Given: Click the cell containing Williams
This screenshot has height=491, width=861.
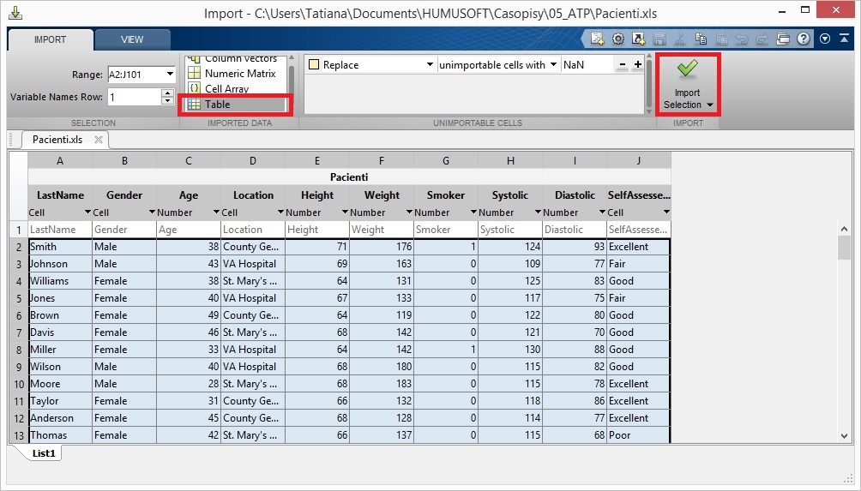Looking at the screenshot, I should click(x=60, y=281).
